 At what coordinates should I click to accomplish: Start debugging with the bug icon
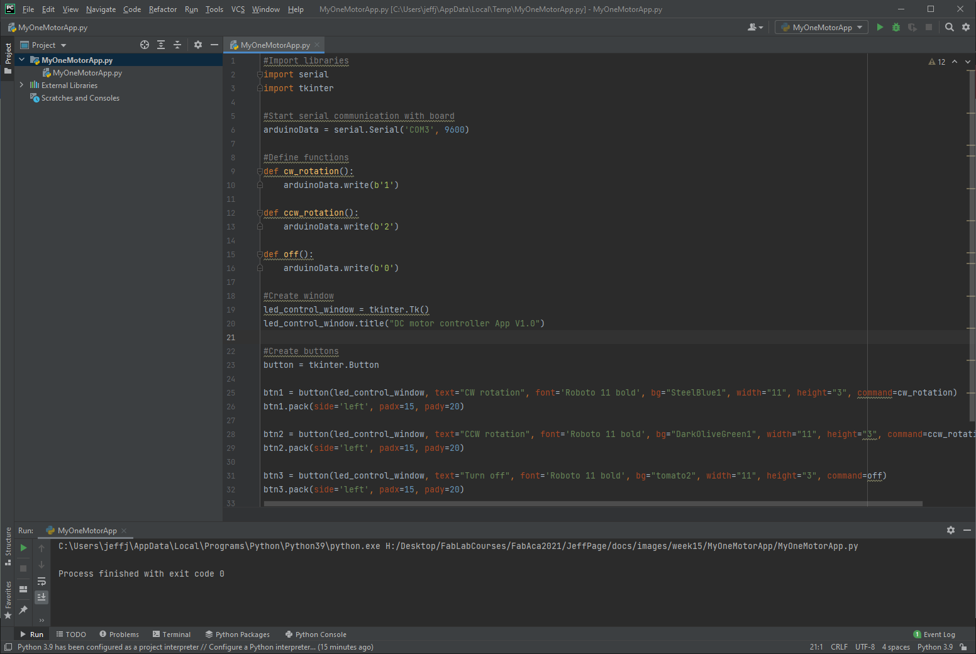tap(896, 27)
